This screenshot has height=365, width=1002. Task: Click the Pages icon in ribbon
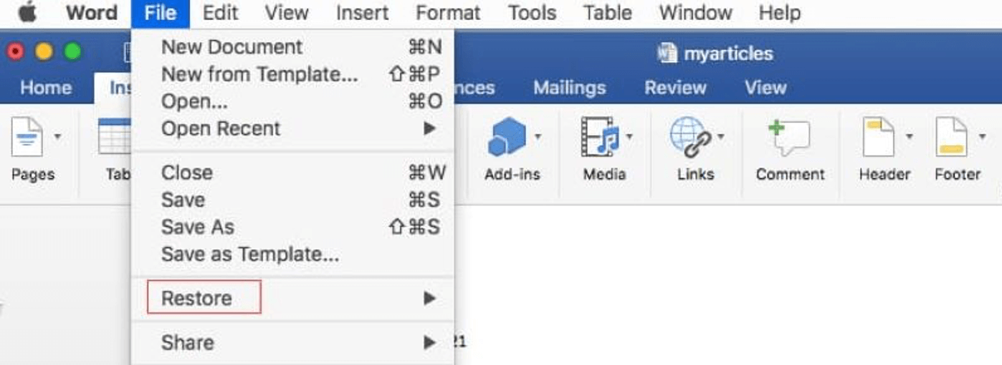pos(27,137)
